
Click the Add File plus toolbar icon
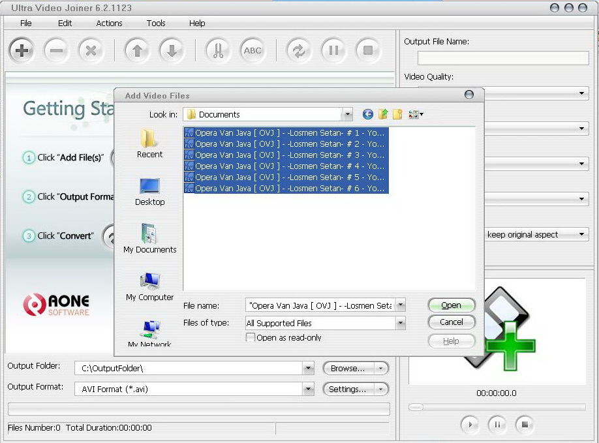pyautogui.click(x=22, y=50)
